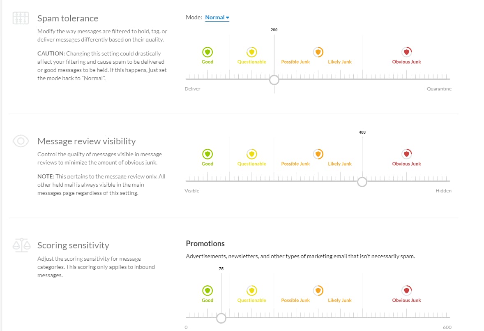This screenshot has height=331, width=484.
Task: Click Obvious Junk shield in Spam tolerance
Action: pos(406,52)
